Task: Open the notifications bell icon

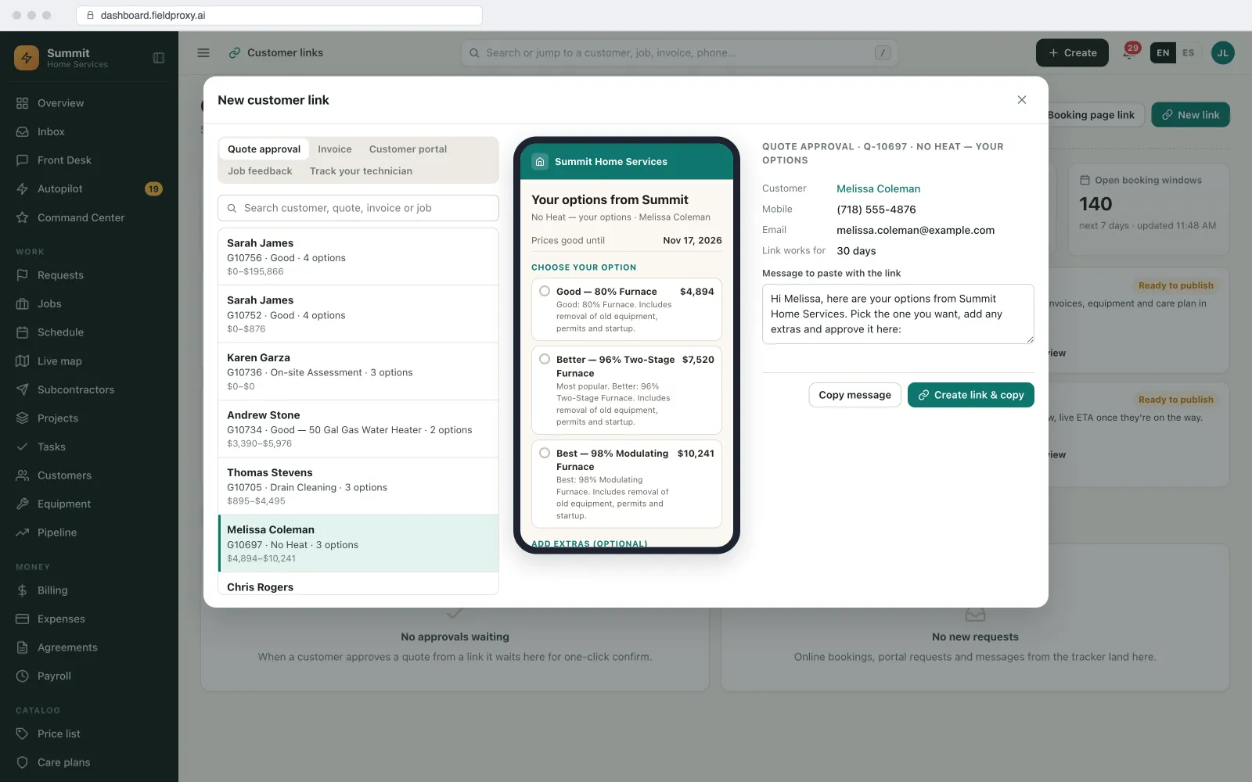Action: (x=1128, y=53)
